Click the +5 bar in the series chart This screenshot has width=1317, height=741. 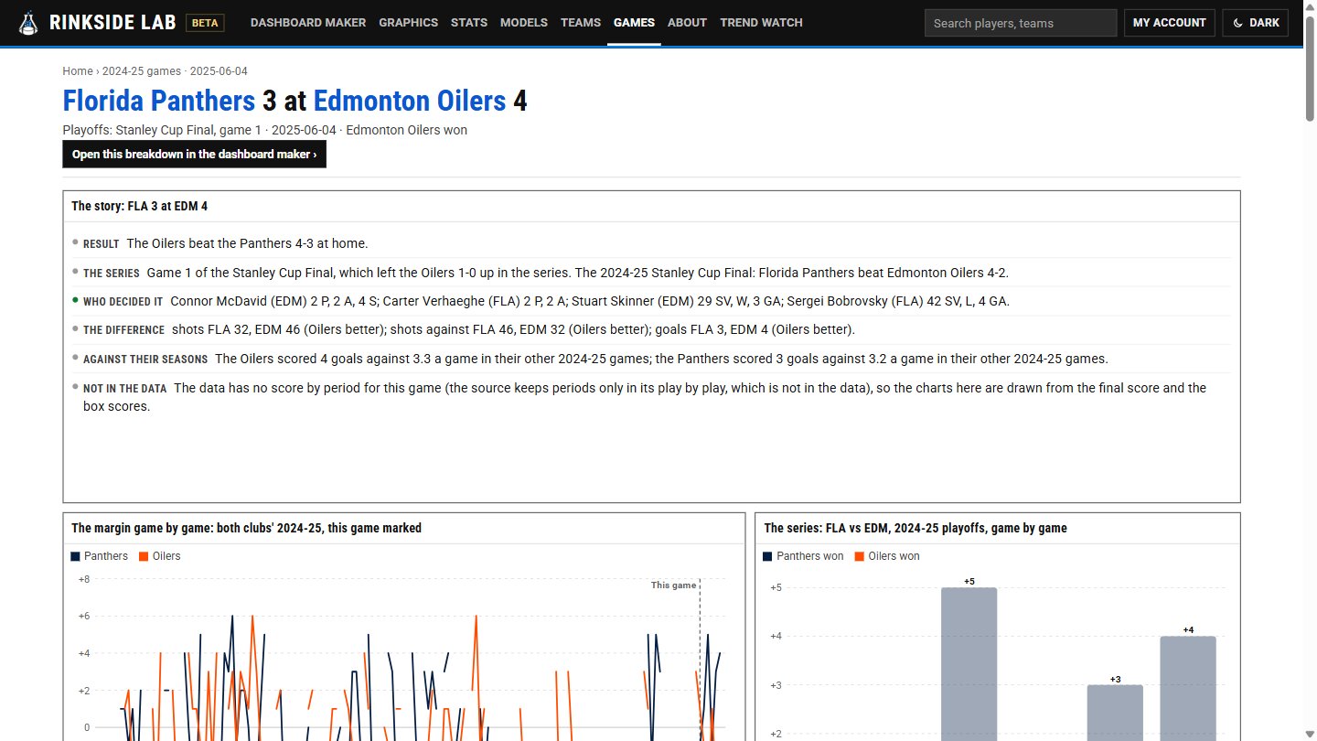(x=969, y=663)
